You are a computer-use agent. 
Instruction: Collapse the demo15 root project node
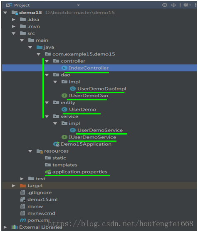(5, 13)
